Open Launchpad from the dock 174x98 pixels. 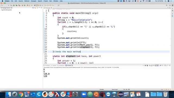tap(15, 94)
